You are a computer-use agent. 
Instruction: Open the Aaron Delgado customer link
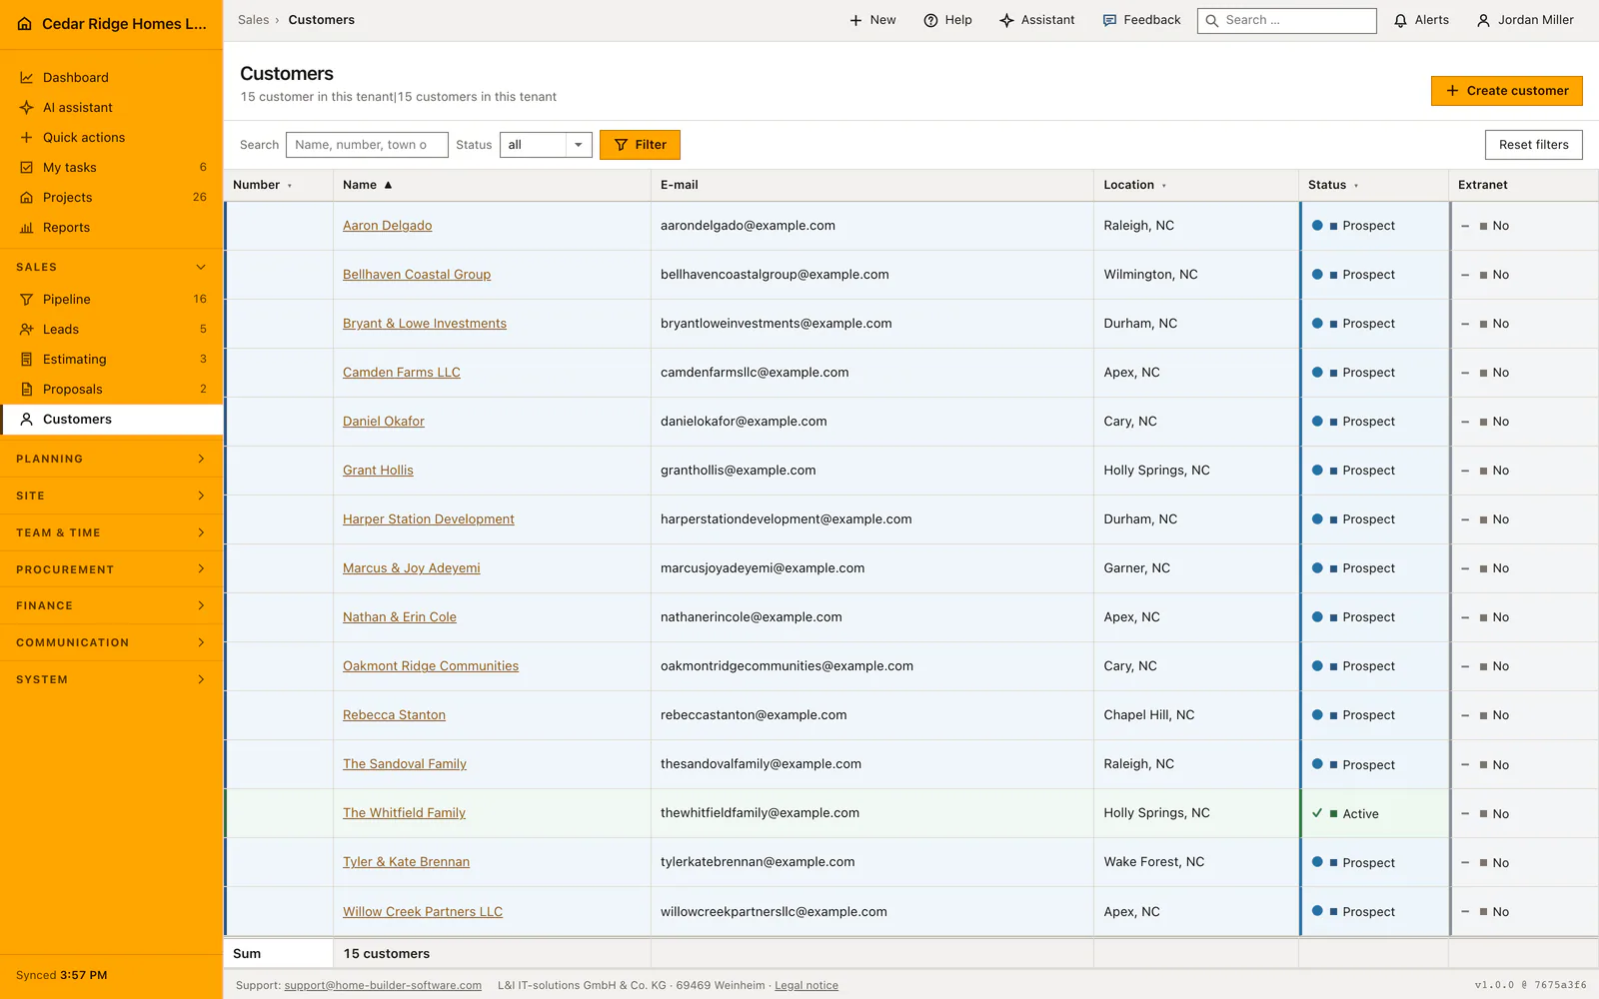tap(388, 226)
